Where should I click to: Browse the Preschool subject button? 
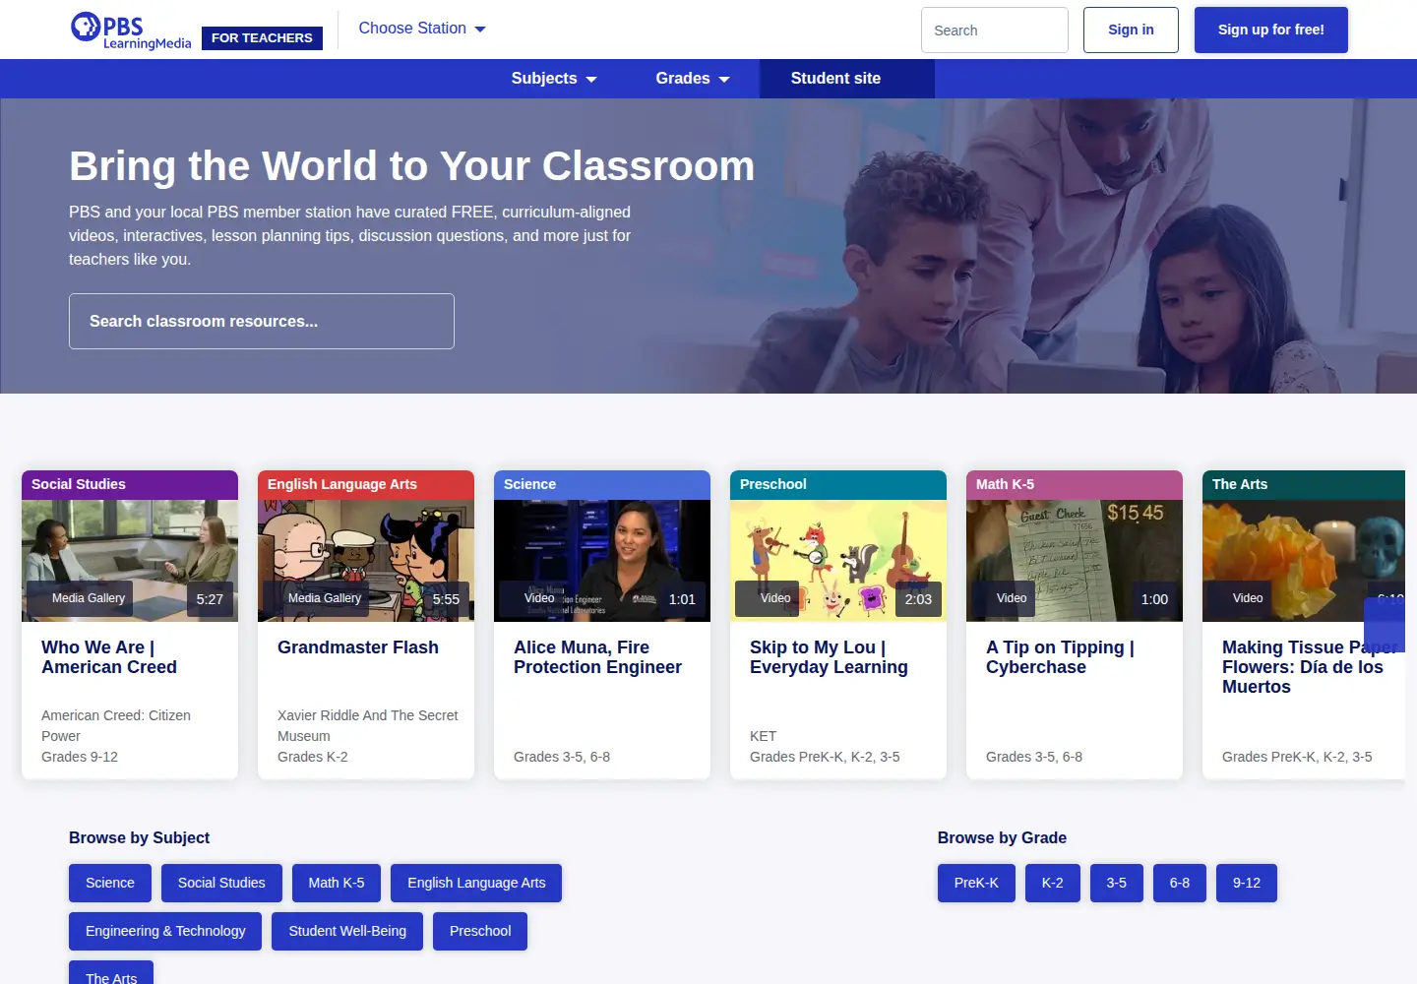point(480,931)
